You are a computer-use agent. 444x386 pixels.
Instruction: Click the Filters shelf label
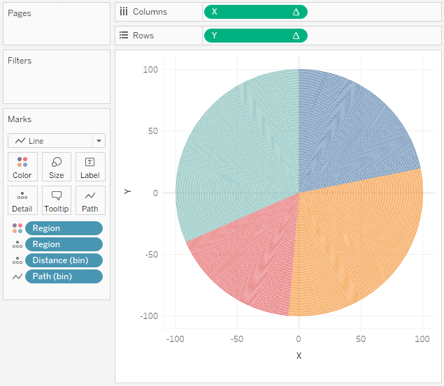coord(20,61)
